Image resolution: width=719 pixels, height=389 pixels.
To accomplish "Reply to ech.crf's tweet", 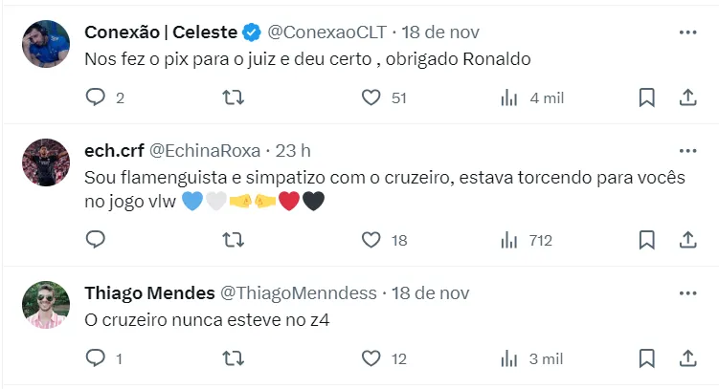I will [x=96, y=240].
